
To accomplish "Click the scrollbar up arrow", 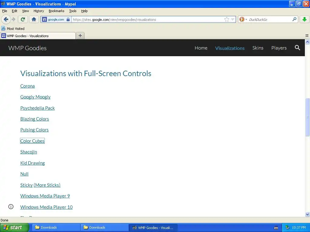I will (x=307, y=42).
